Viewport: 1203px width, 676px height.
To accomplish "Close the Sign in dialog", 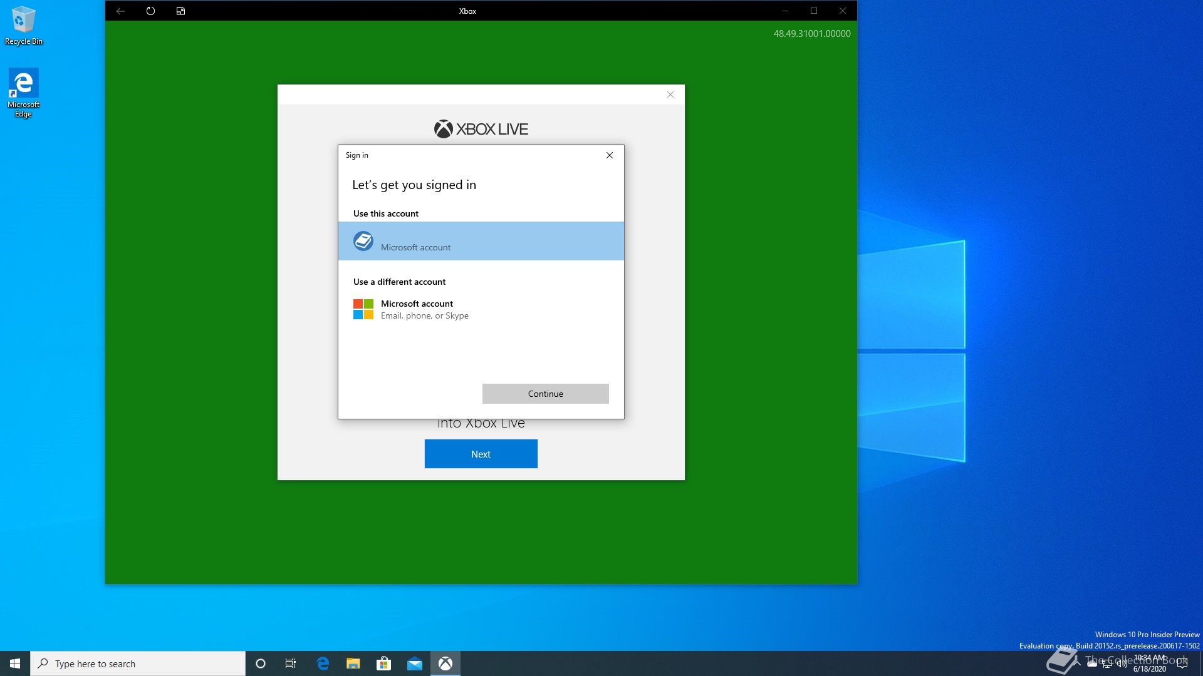I will click(610, 155).
